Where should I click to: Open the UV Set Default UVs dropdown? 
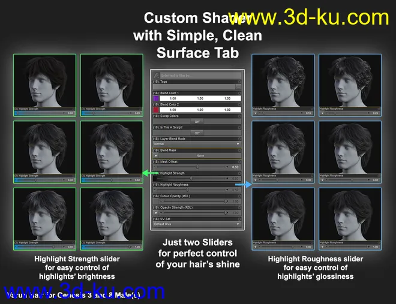197,224
